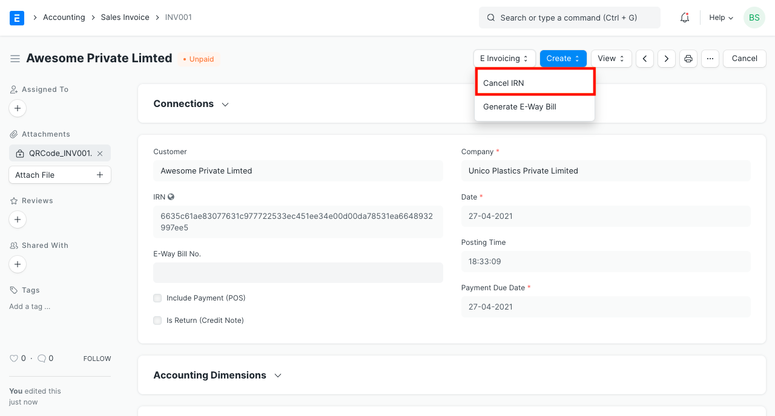
Task: Open the ellipsis options menu
Action: pos(710,58)
